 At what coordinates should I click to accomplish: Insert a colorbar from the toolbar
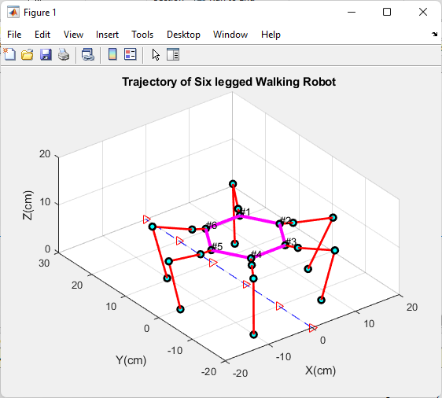(112, 54)
